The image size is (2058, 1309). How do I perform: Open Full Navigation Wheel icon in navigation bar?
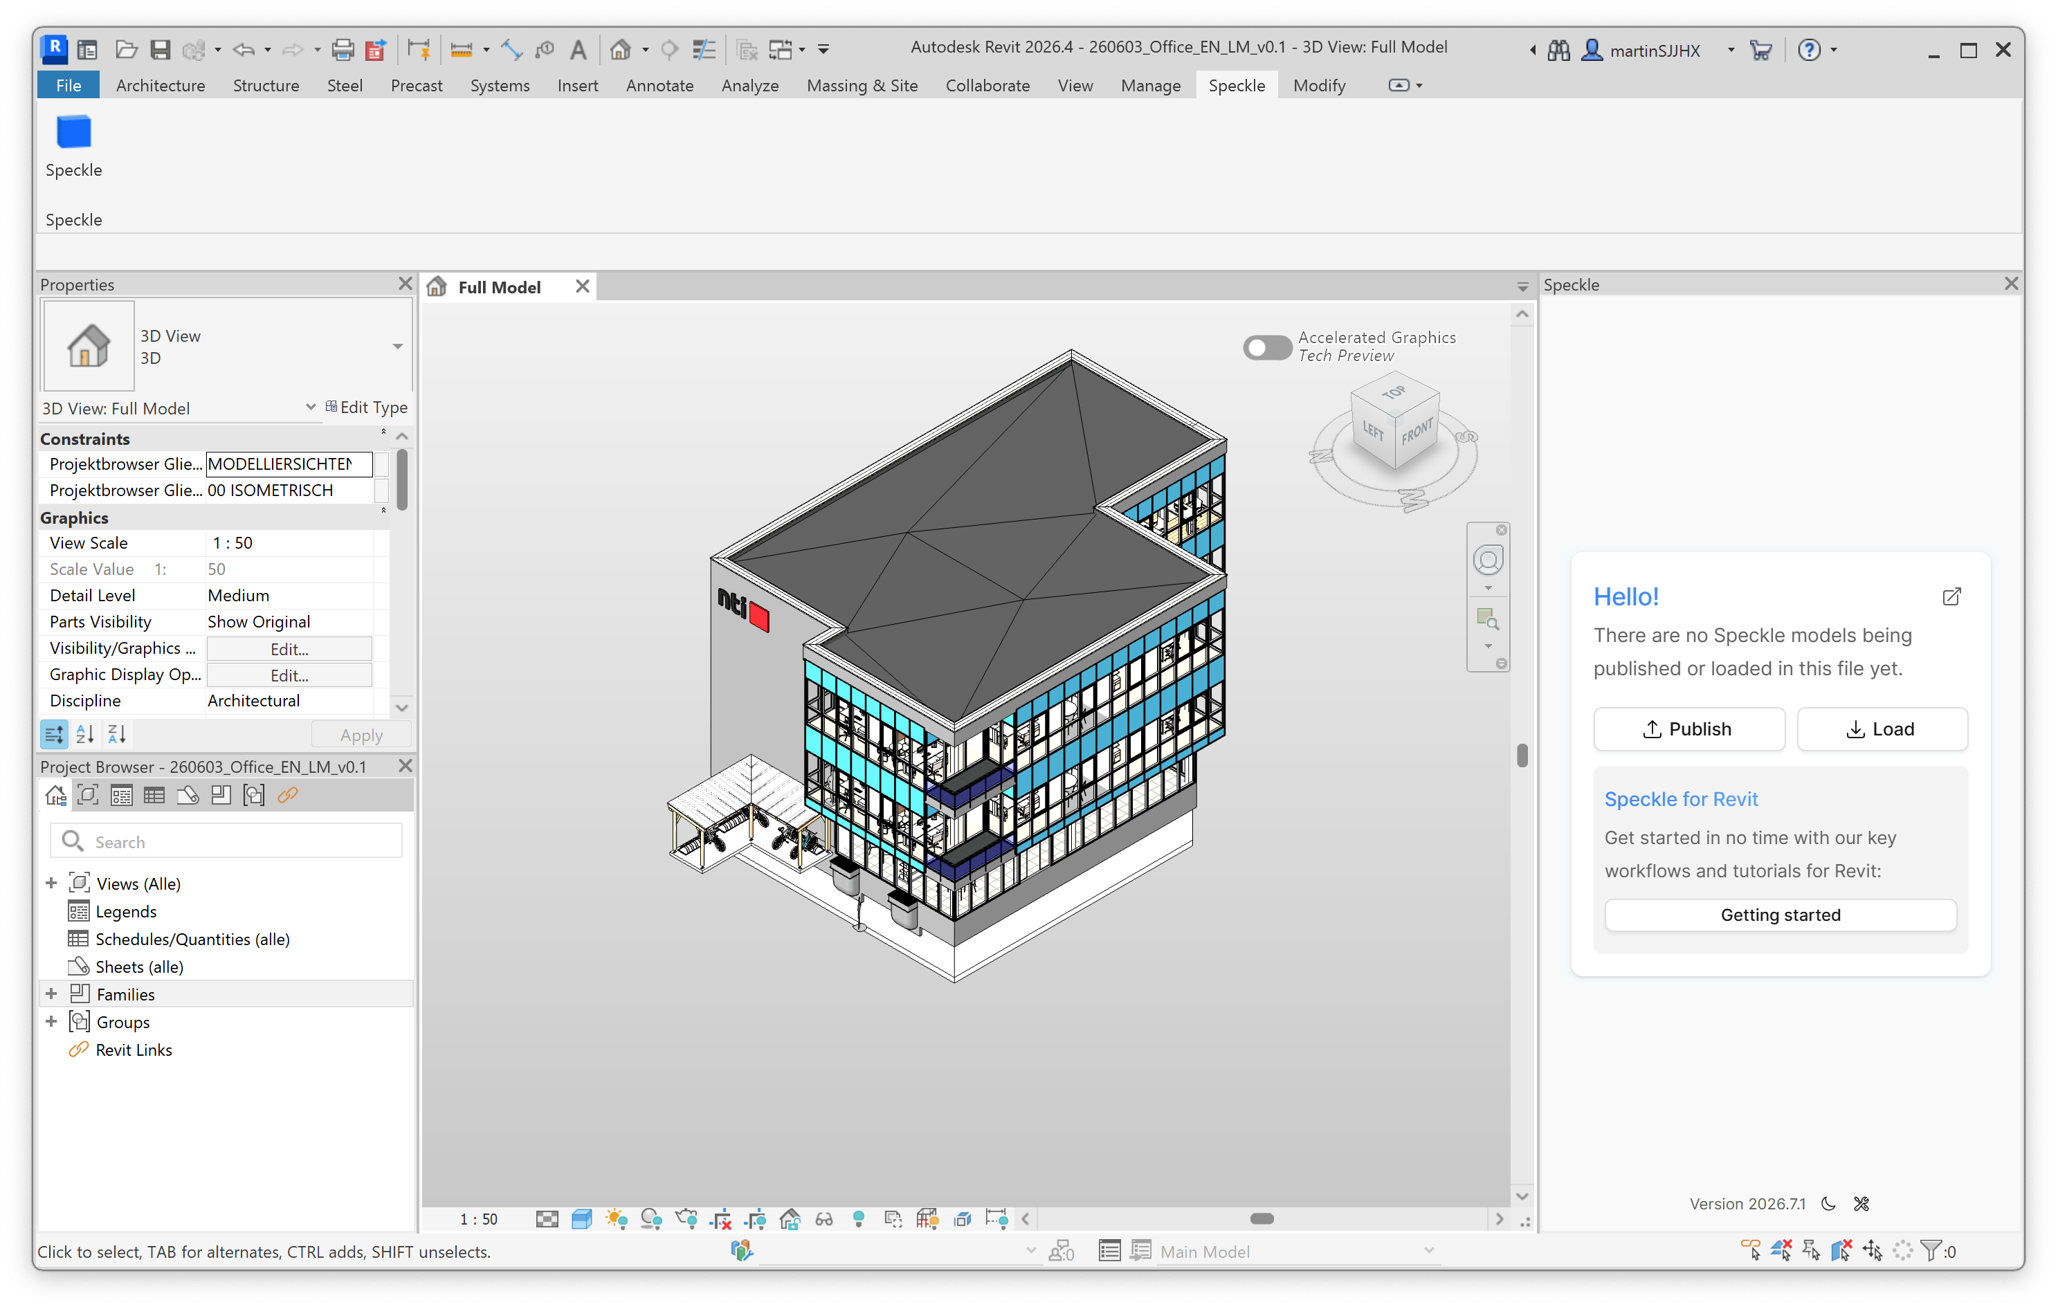tap(1488, 560)
